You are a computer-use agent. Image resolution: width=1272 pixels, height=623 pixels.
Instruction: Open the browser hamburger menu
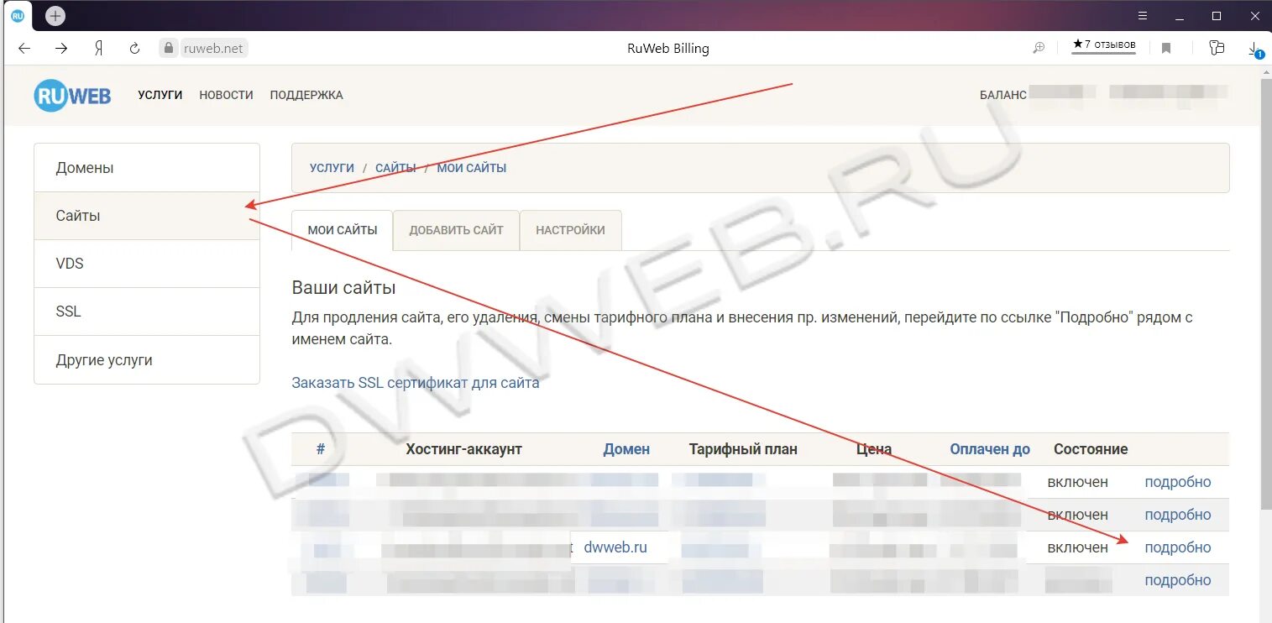click(1143, 16)
